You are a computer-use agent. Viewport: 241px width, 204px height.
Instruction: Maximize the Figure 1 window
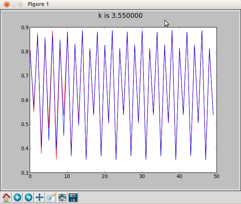coord(20,4)
